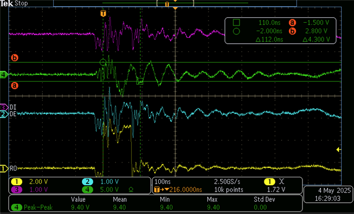Viewport: 354px width, 214px height.
Task: Click channel 2 DE ground marker
Action: 4,114
